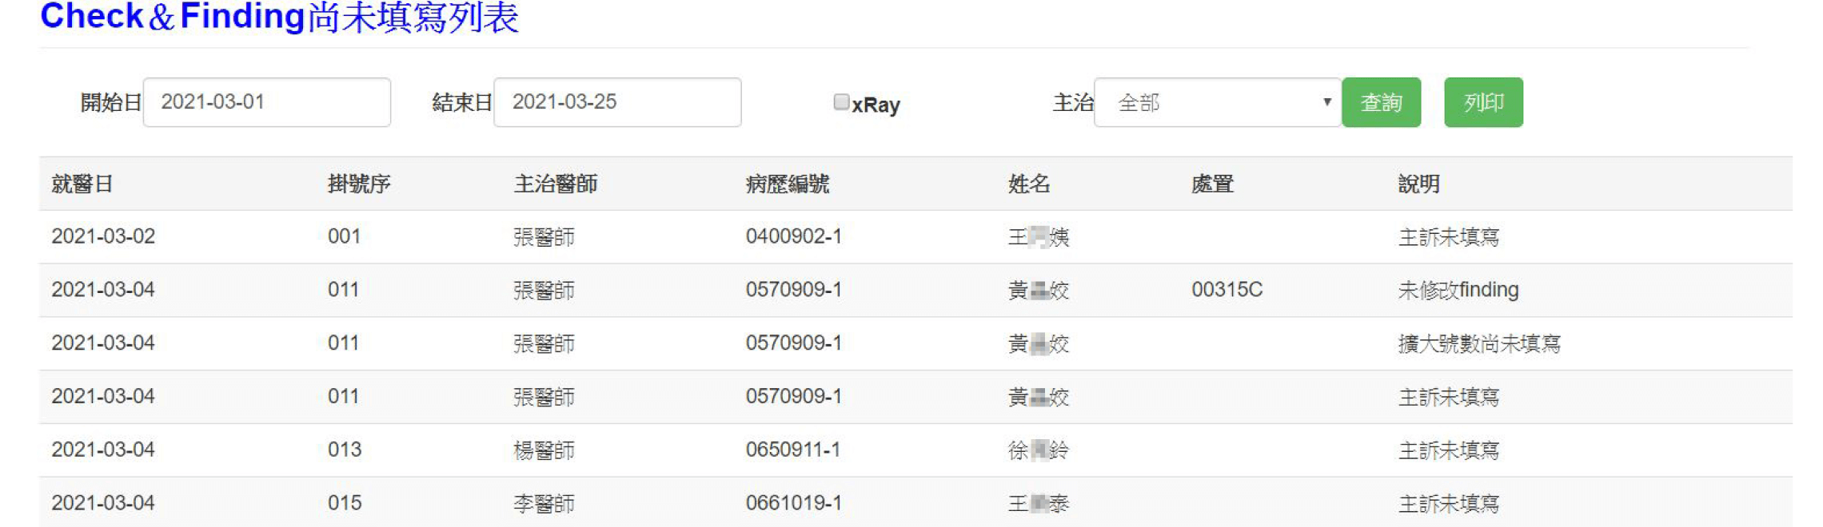
Task: Click the 擴大號數尚未填寫 description
Action: click(x=1479, y=343)
